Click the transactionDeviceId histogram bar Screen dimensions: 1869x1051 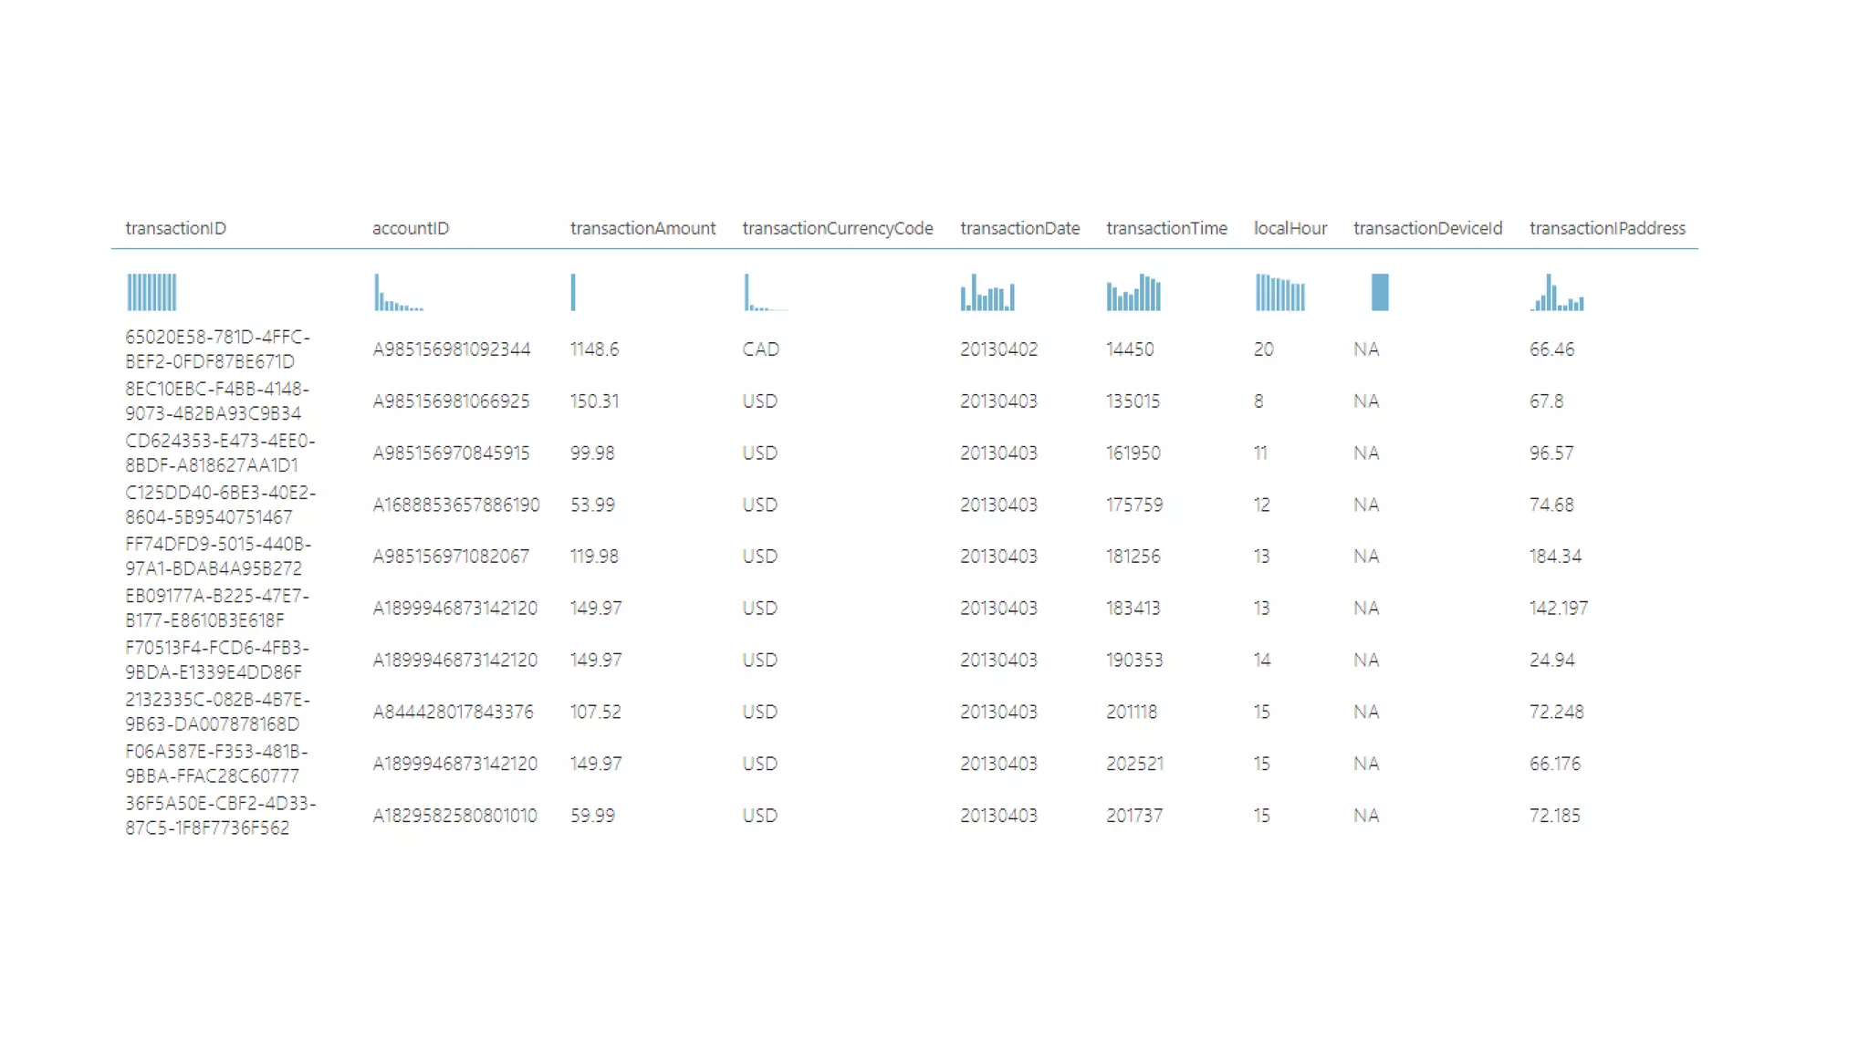pyautogui.click(x=1380, y=292)
